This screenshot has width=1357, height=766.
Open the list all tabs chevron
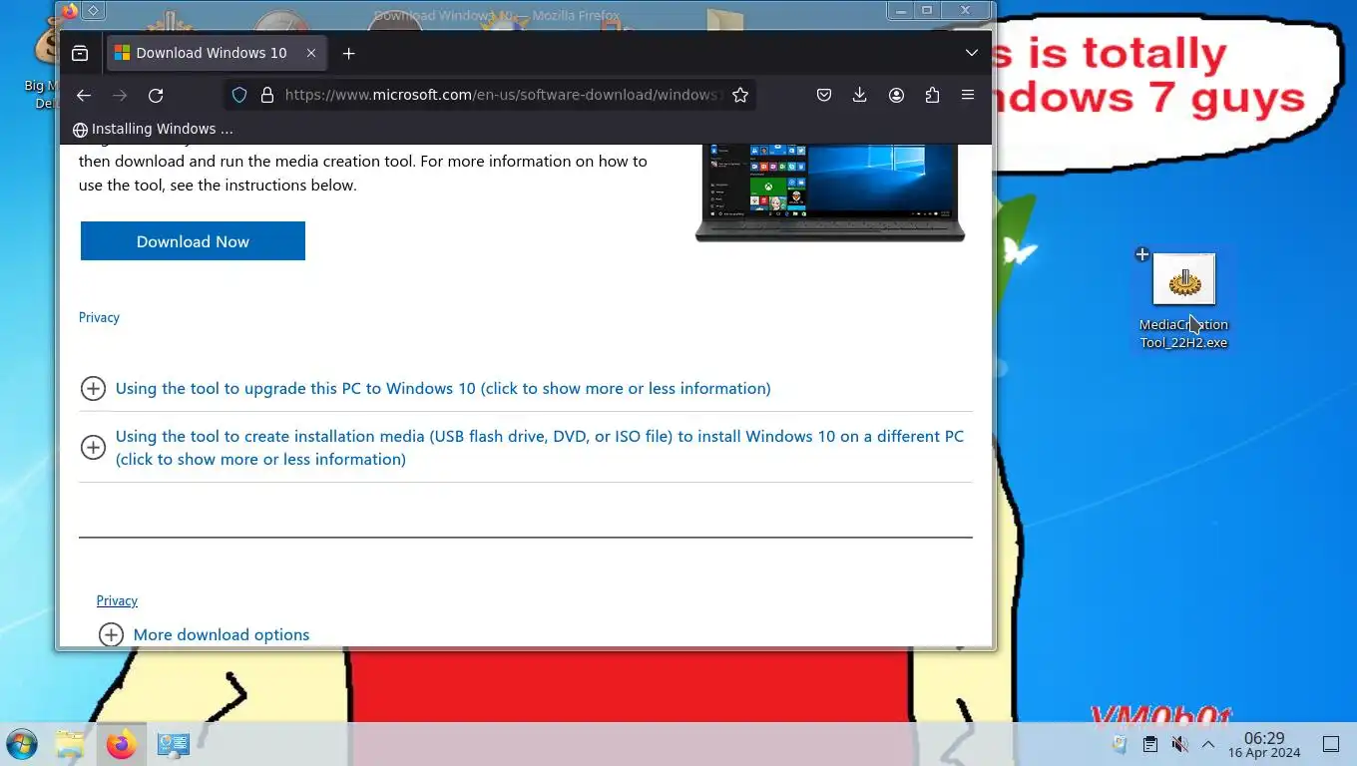971,53
